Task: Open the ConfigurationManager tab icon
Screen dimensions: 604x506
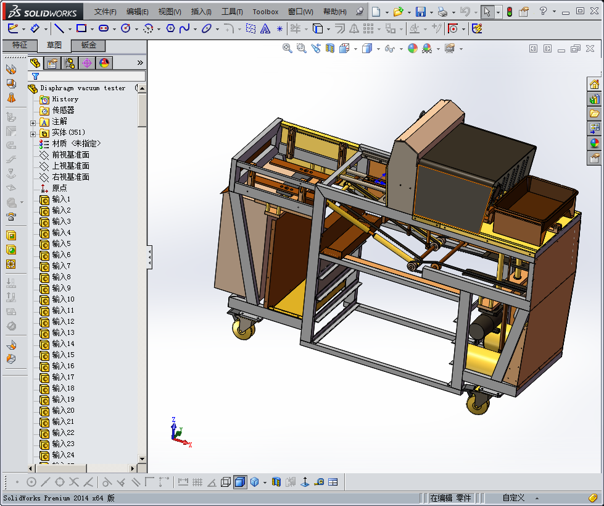Action: [70, 62]
